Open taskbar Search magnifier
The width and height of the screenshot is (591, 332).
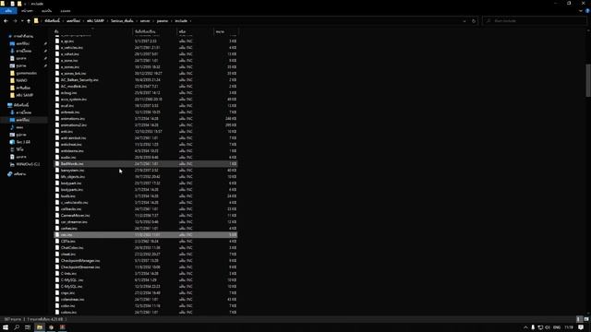pyautogui.click(x=17, y=327)
